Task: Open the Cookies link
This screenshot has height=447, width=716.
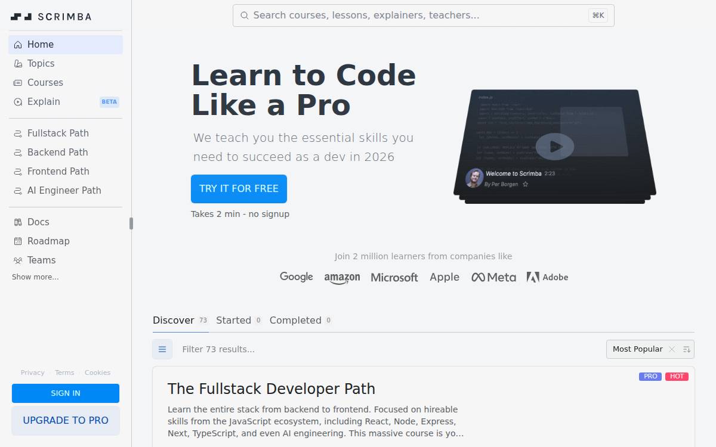Action: 97,372
